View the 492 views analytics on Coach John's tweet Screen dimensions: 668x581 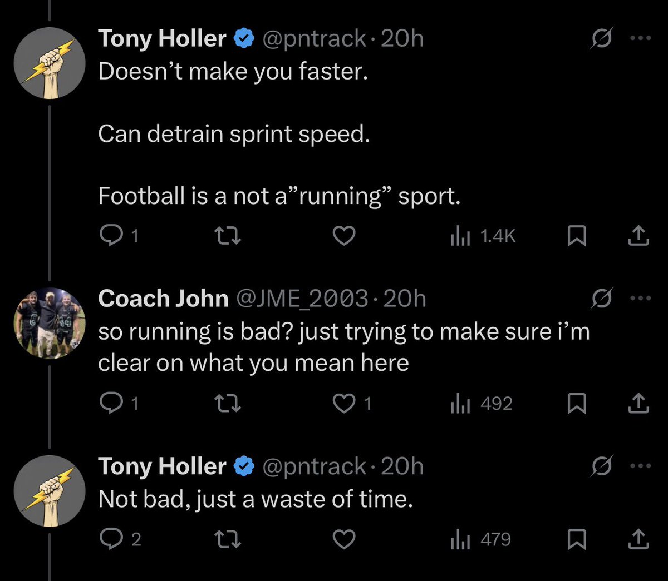(x=481, y=404)
